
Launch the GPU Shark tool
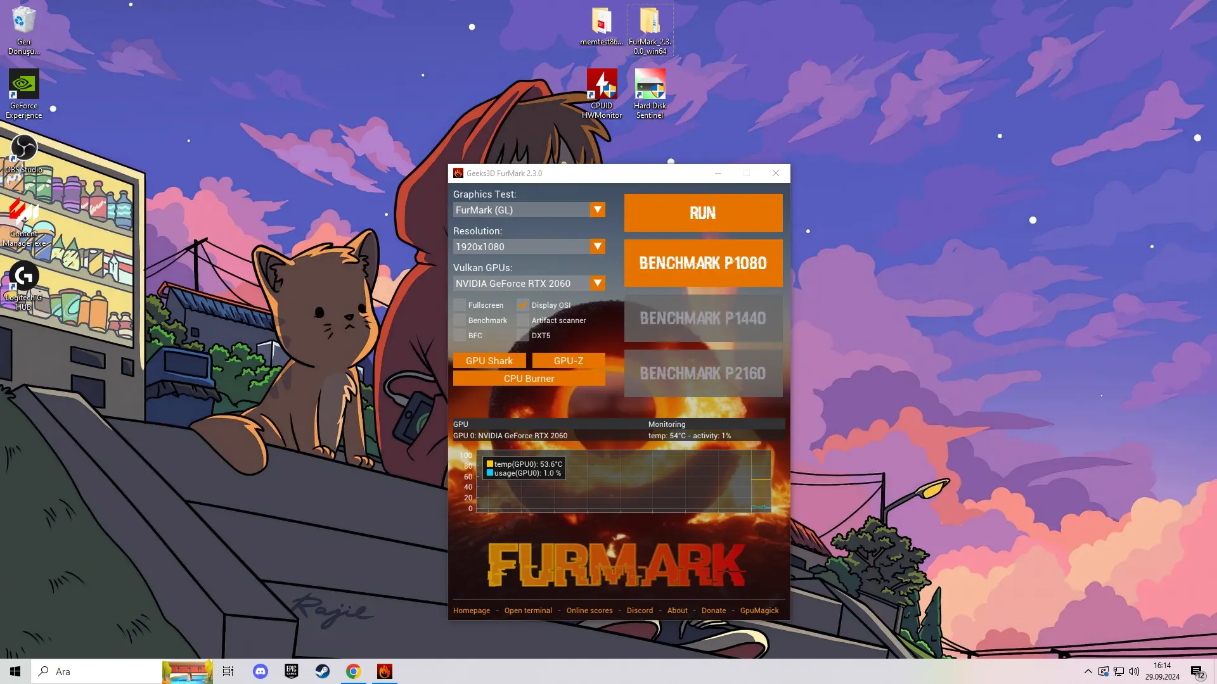[x=489, y=360]
